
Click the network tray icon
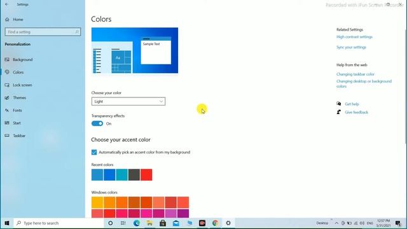[355, 223]
